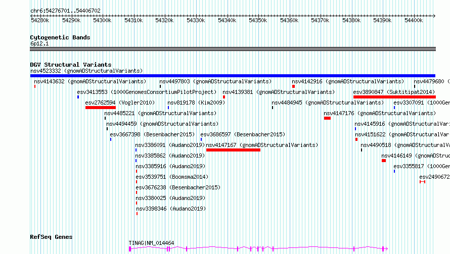Open nsv3380025 Audano2019 label
Viewport: 450px width, 254px height.
click(171, 198)
